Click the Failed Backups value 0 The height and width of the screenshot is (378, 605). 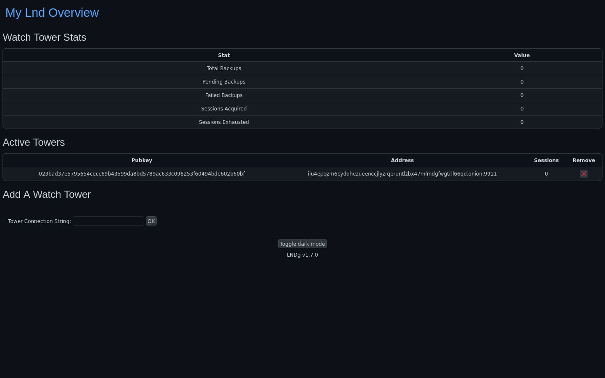522,95
